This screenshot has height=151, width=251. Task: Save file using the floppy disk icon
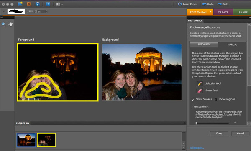coord(38,4)
